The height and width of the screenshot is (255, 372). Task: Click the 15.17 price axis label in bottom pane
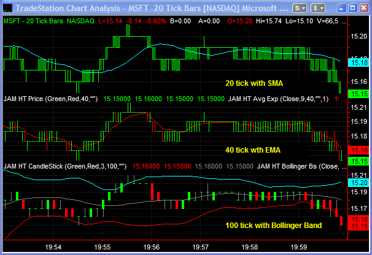[359, 208]
